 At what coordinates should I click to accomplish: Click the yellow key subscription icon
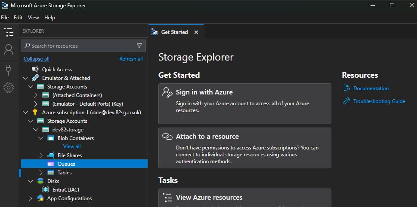point(35,113)
